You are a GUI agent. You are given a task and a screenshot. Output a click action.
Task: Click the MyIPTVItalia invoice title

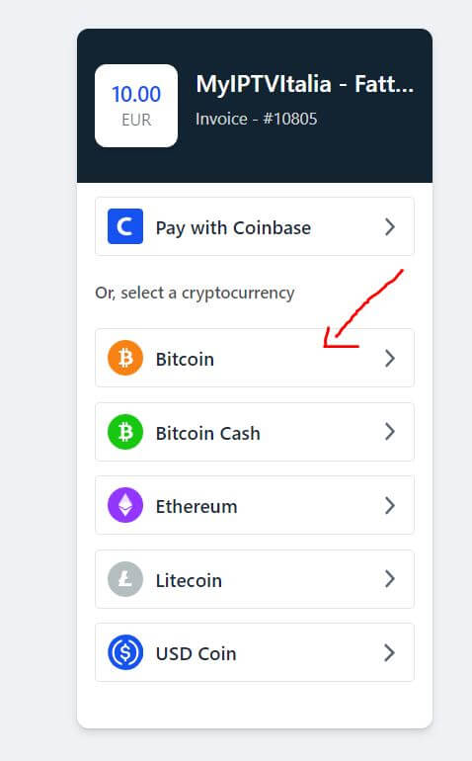tap(305, 84)
